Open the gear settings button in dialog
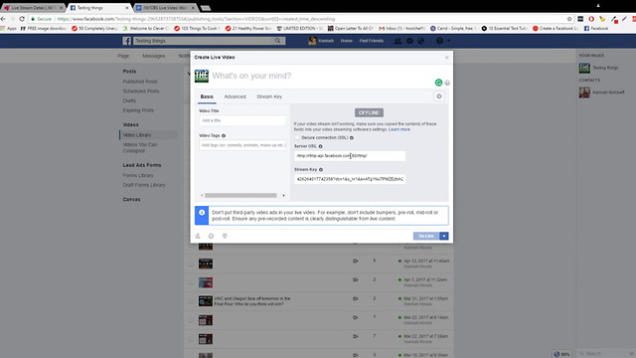Viewport: 636px width, 358px height. (x=439, y=96)
